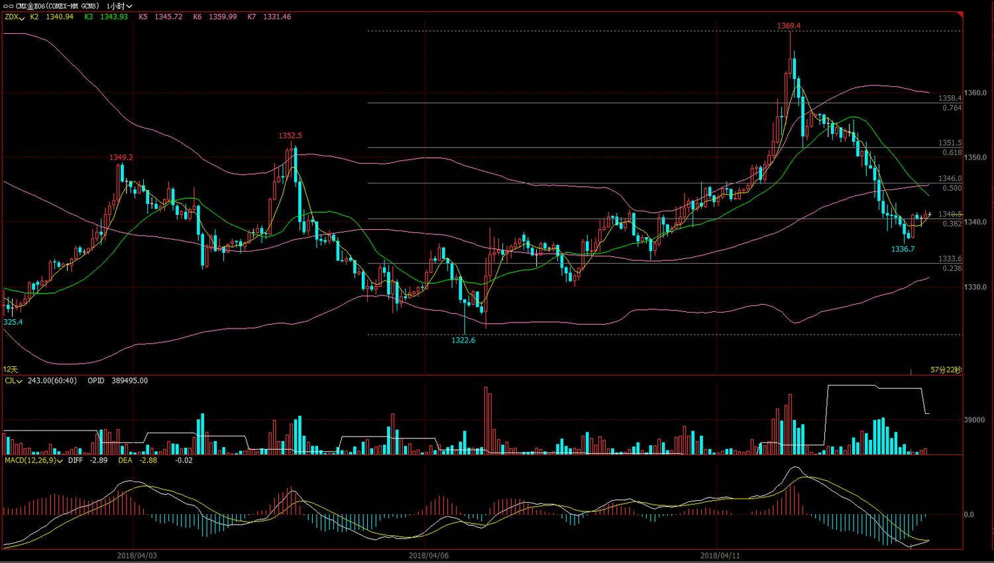Select the 0.382 retracement ratio label
The image size is (994, 563).
click(952, 224)
